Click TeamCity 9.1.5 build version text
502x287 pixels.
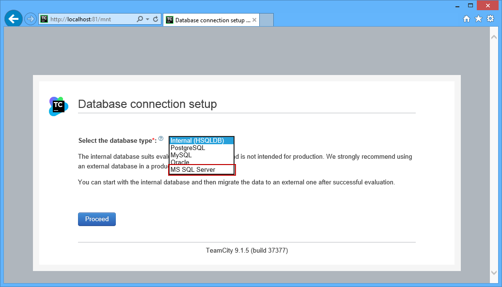[x=247, y=251]
